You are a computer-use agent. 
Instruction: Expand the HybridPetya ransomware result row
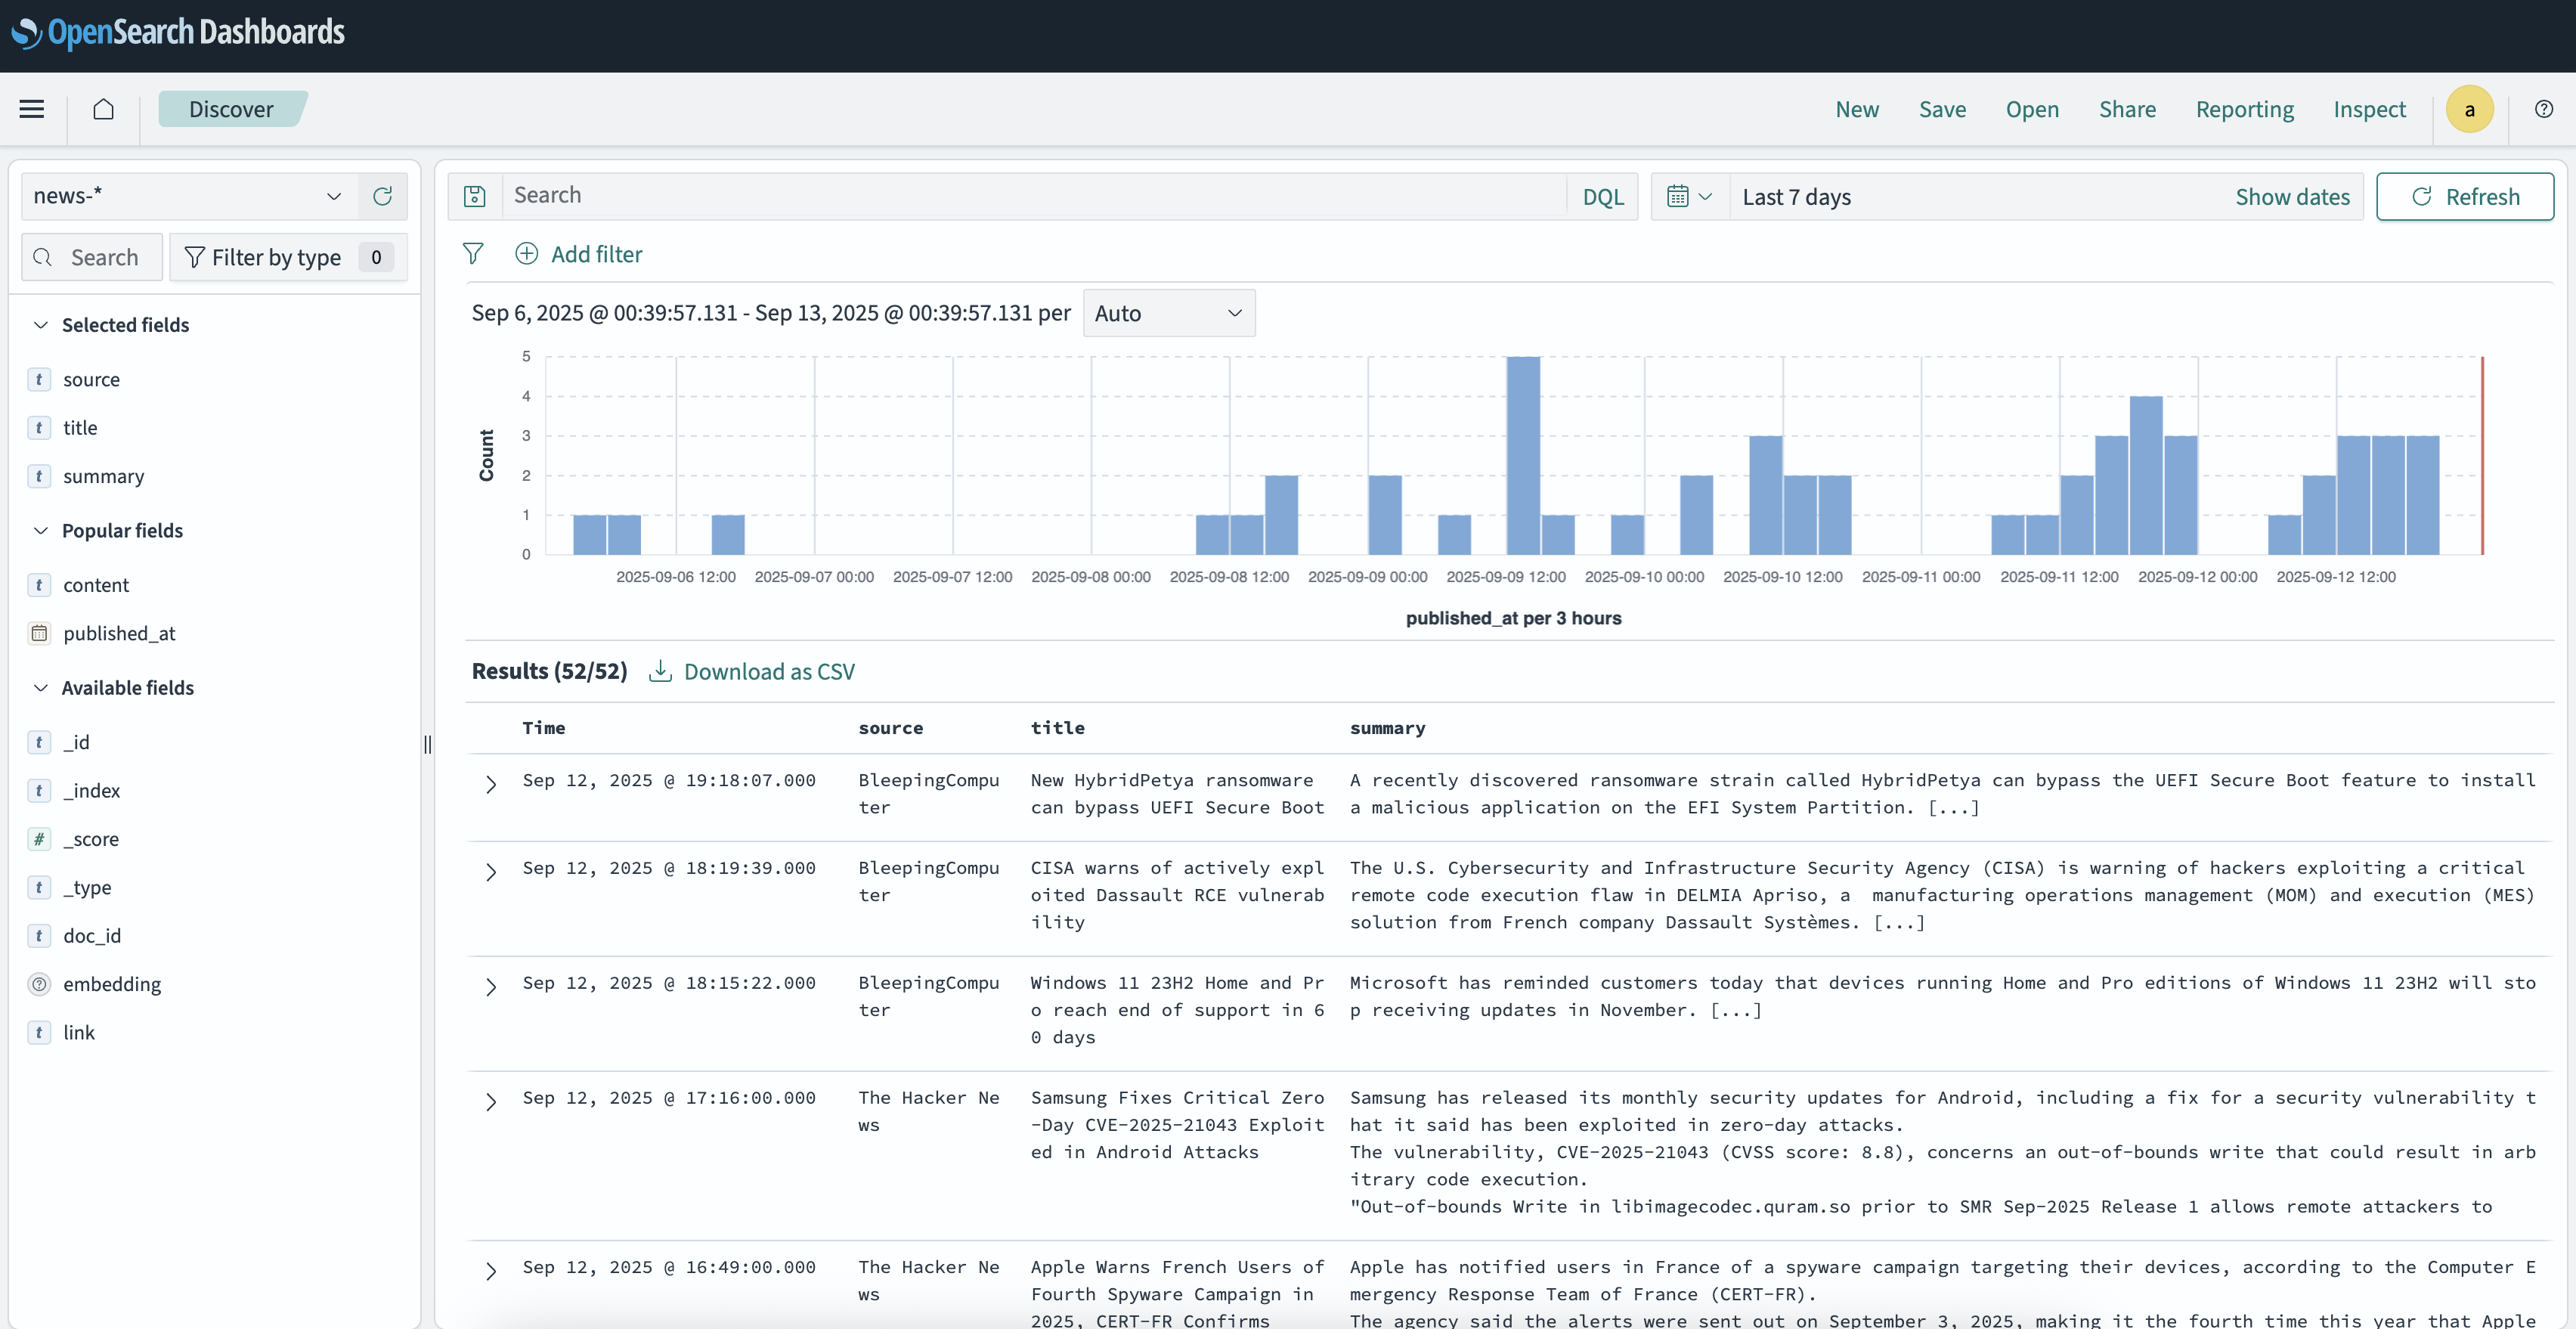point(491,785)
